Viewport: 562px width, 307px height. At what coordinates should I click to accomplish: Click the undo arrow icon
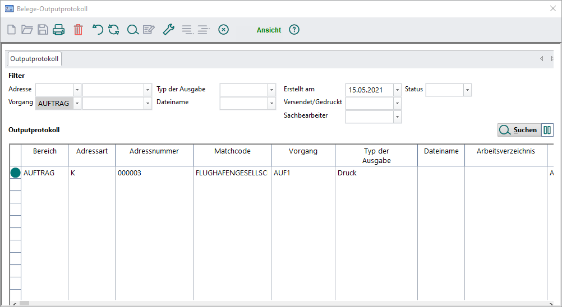(x=98, y=30)
